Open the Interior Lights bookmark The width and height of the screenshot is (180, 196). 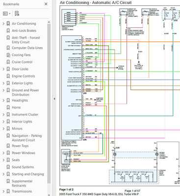[22, 122]
